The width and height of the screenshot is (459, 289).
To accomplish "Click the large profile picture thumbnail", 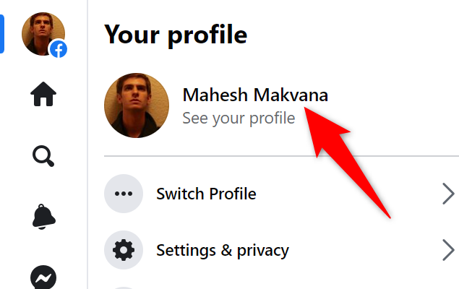I will [x=137, y=105].
